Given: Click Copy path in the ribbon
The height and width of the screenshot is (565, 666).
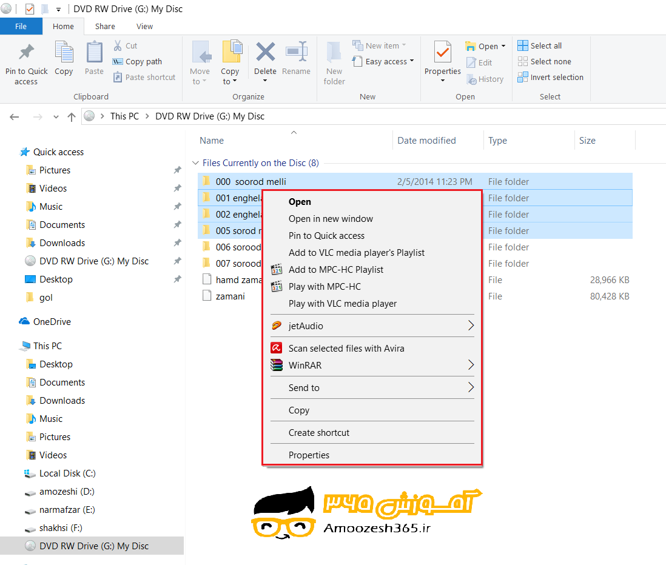Looking at the screenshot, I should pyautogui.click(x=137, y=62).
